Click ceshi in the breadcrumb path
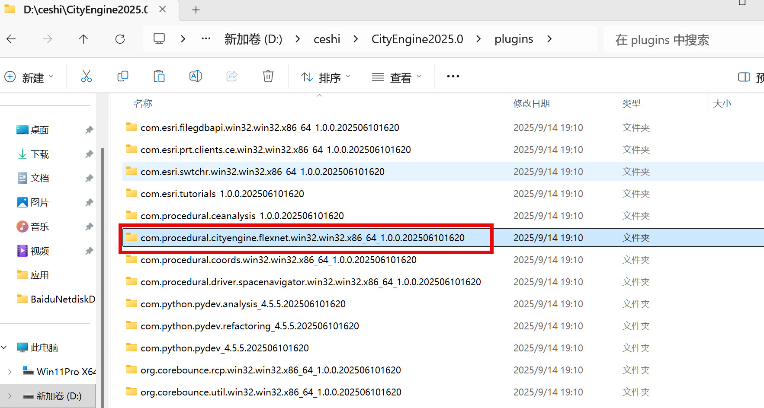 click(327, 39)
